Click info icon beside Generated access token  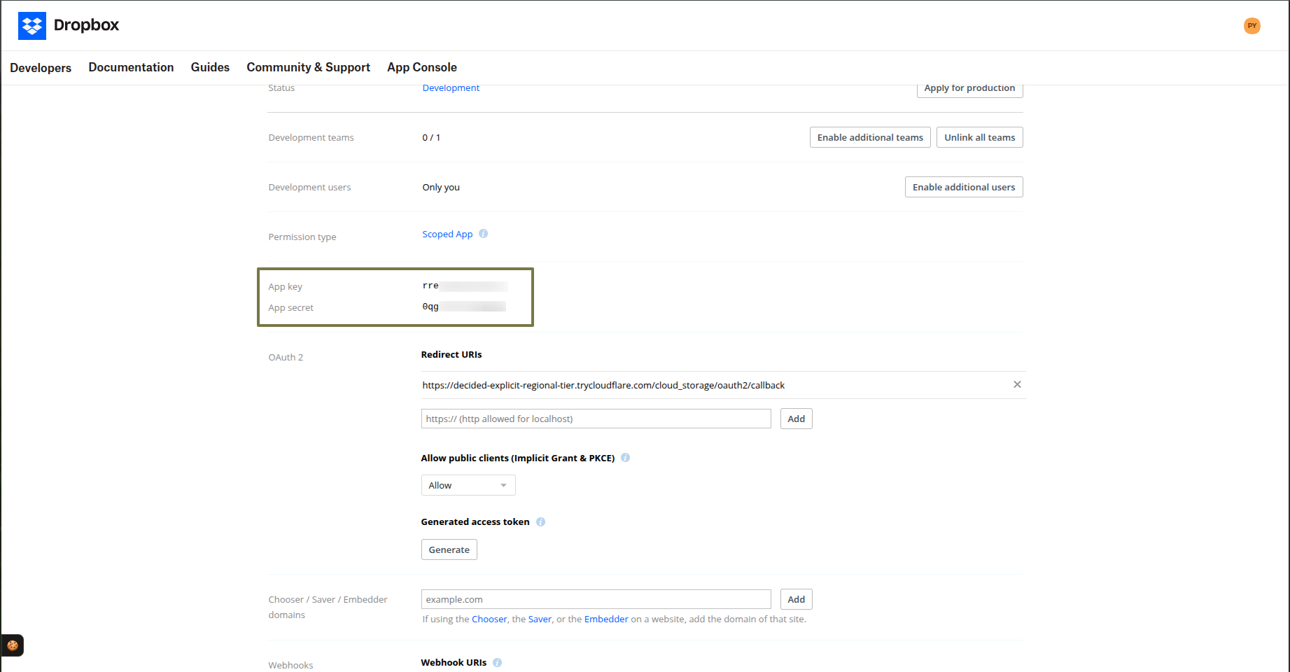[540, 521]
